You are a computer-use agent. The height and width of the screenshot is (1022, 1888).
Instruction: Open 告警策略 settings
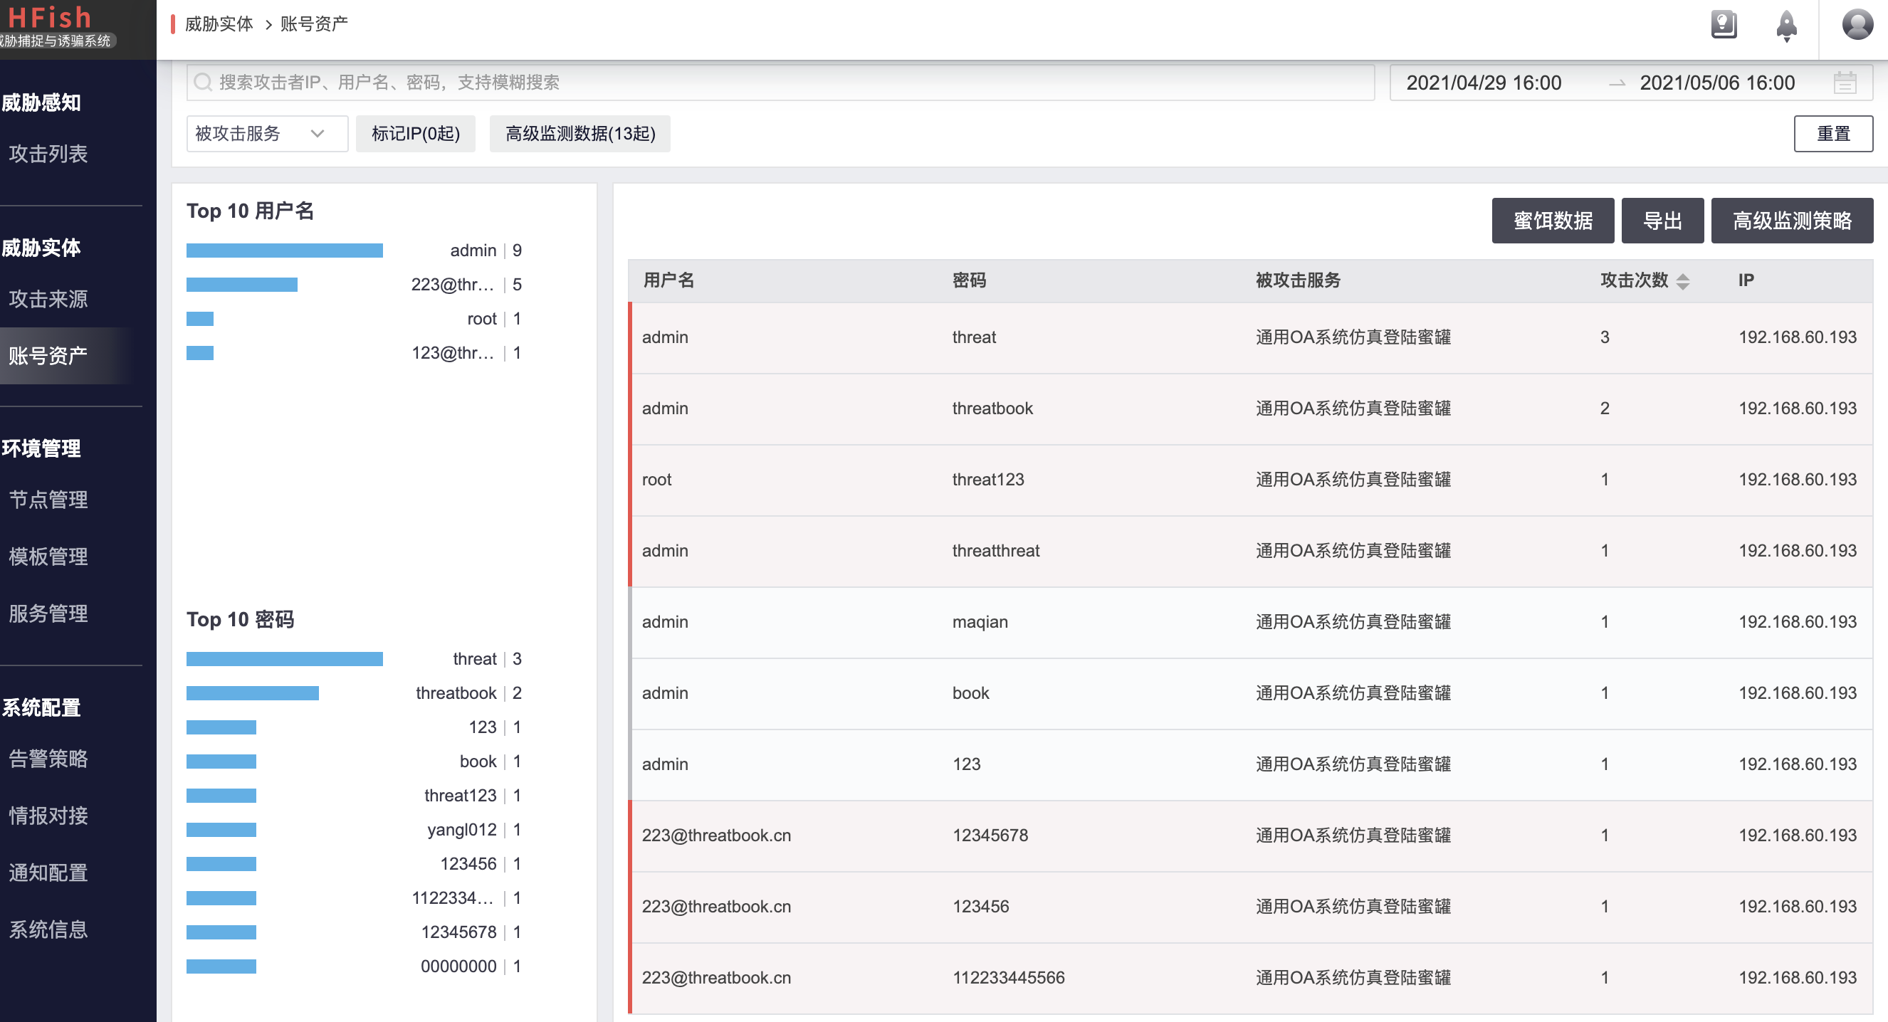point(48,759)
